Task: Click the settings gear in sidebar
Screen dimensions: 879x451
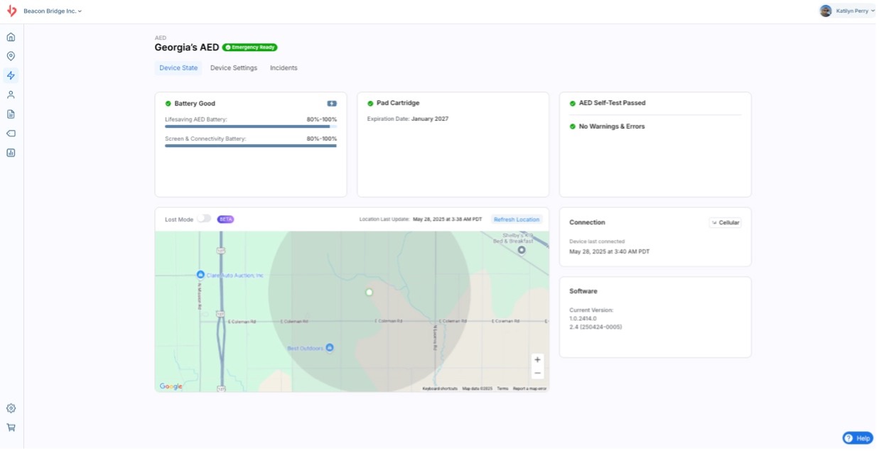Action: click(x=11, y=408)
